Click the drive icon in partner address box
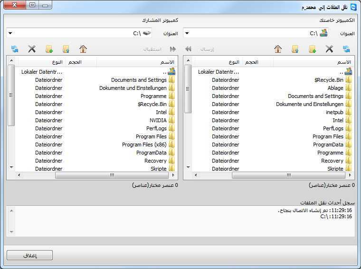361x269 pixels. pos(147,33)
